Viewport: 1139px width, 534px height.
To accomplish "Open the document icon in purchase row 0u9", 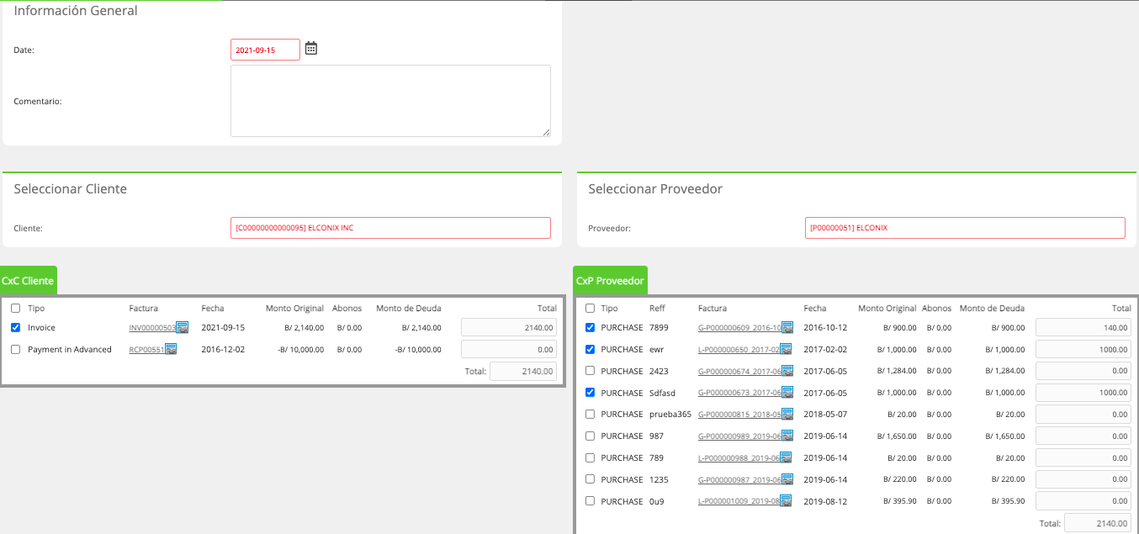I will pyautogui.click(x=787, y=502).
